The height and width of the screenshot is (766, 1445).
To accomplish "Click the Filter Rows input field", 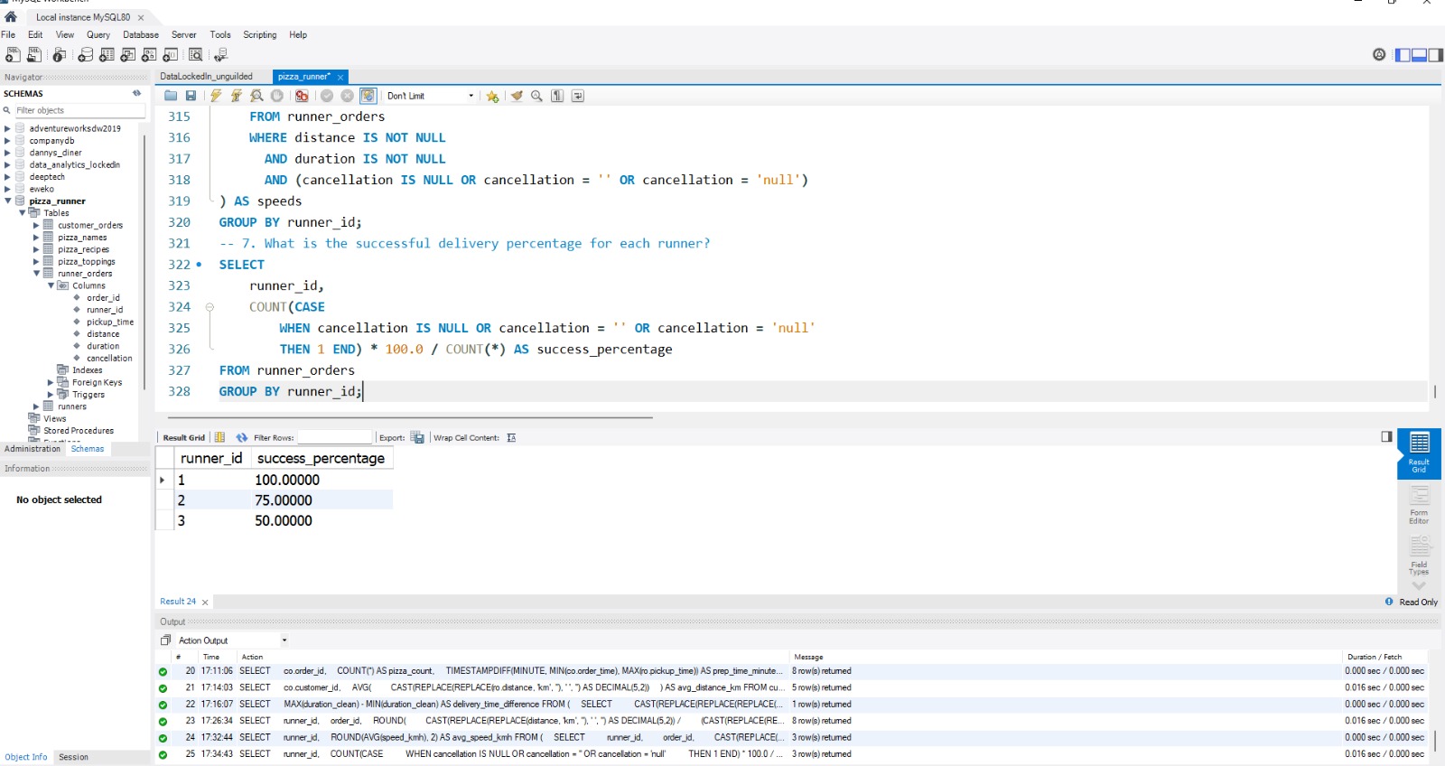I will tap(334, 437).
